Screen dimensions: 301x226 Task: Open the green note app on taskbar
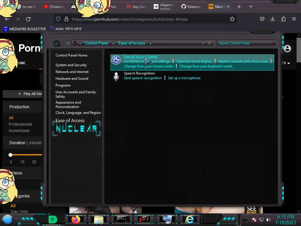coord(53,219)
